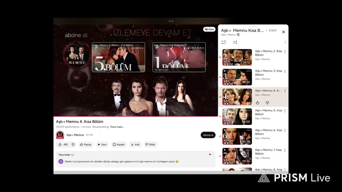Select the title Aşk-ı Memnu 2 .Kısa Bölüm
The height and width of the screenshot is (192, 342).
click(x=269, y=53)
